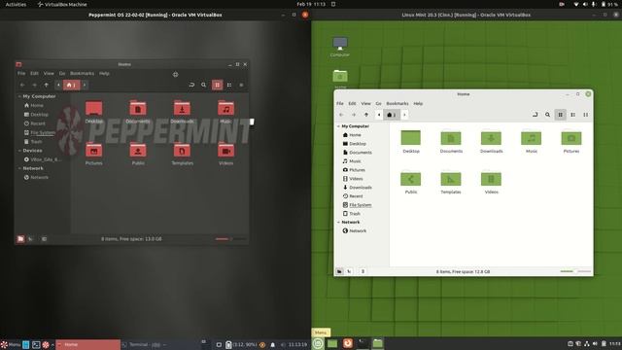Screen dimensions: 622x350
Task: Launch terminal from Peppermint panel
Action: (36, 344)
